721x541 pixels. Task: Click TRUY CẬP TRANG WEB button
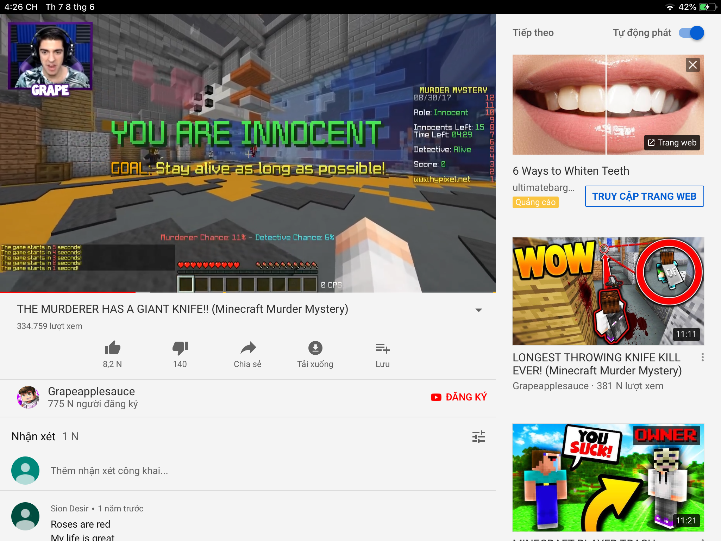[x=644, y=196]
